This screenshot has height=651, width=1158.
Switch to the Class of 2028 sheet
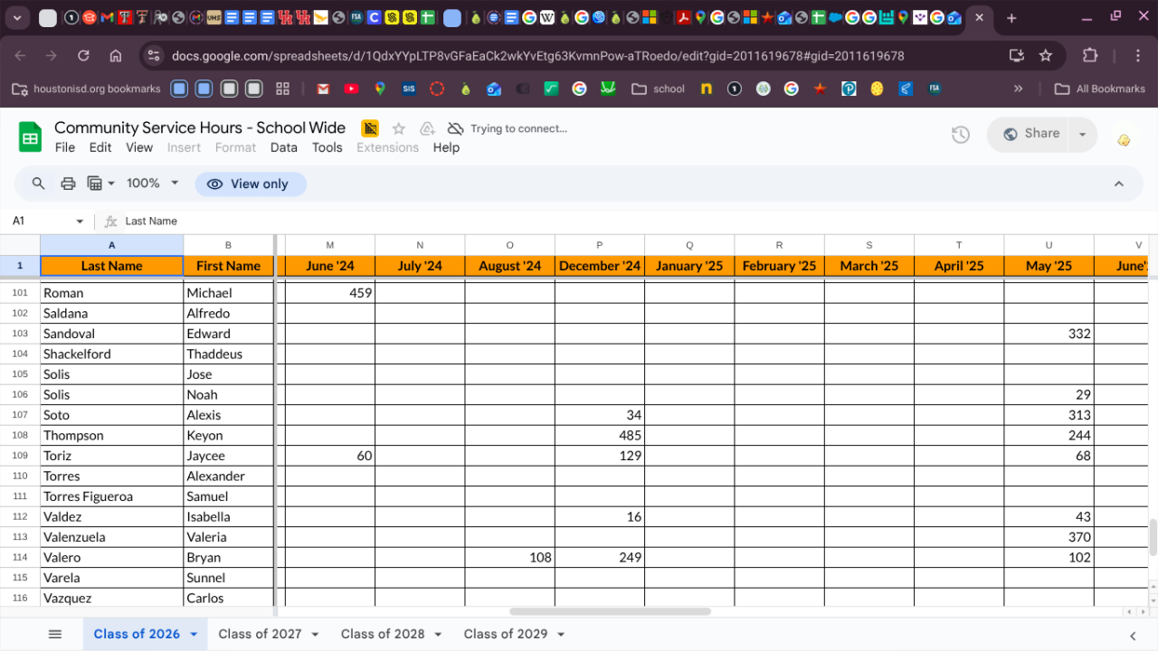click(383, 634)
